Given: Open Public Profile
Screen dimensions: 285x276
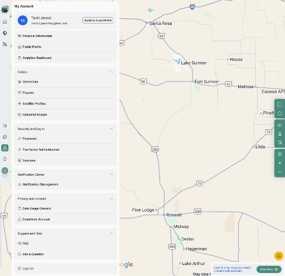Looking at the screenshot, I should [x=65, y=47].
